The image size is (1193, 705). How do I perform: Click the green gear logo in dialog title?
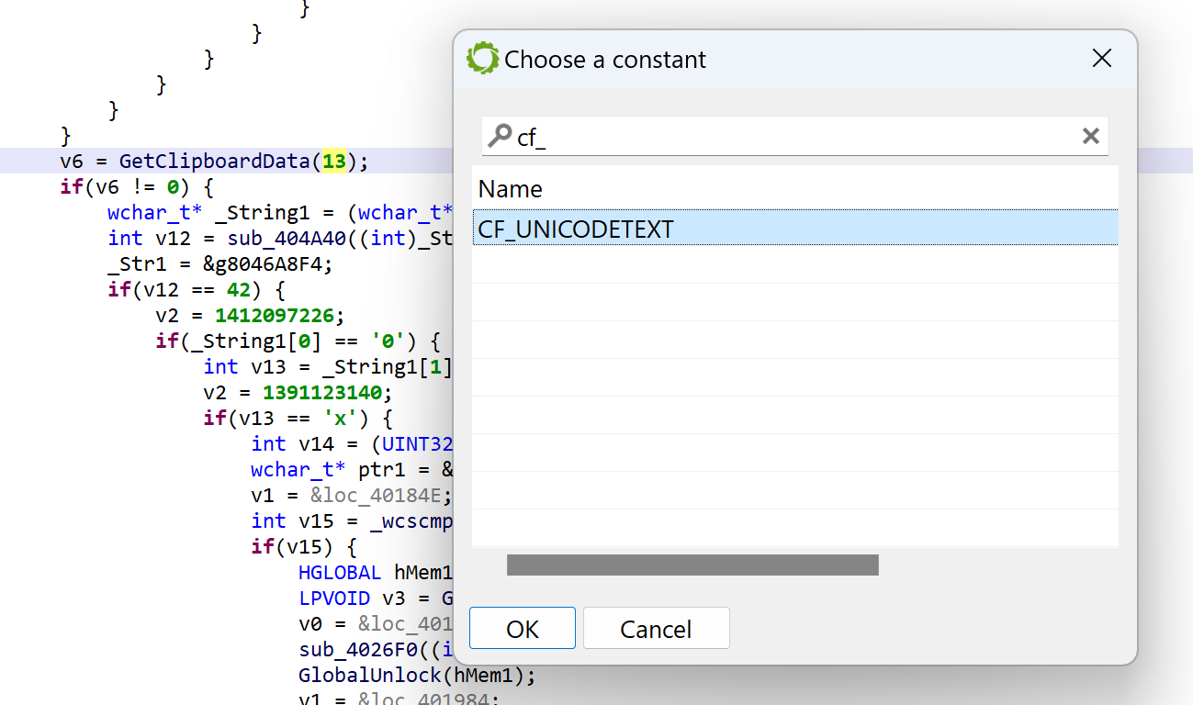pos(482,59)
